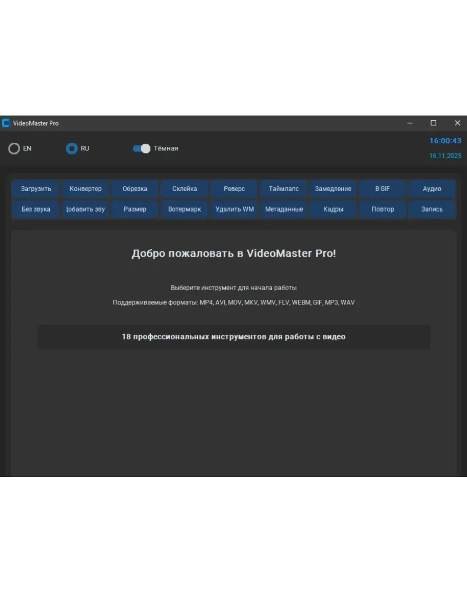The height and width of the screenshot is (593, 467).
Task: Choose the Реверс tool
Action: (235, 189)
